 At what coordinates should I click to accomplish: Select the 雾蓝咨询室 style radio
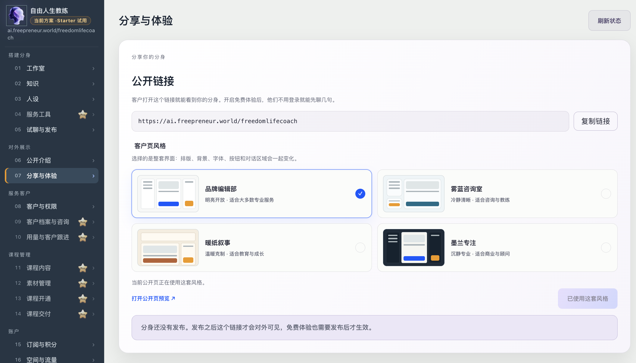coord(606,194)
